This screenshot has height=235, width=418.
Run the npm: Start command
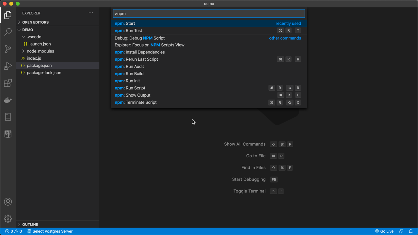coord(209,23)
